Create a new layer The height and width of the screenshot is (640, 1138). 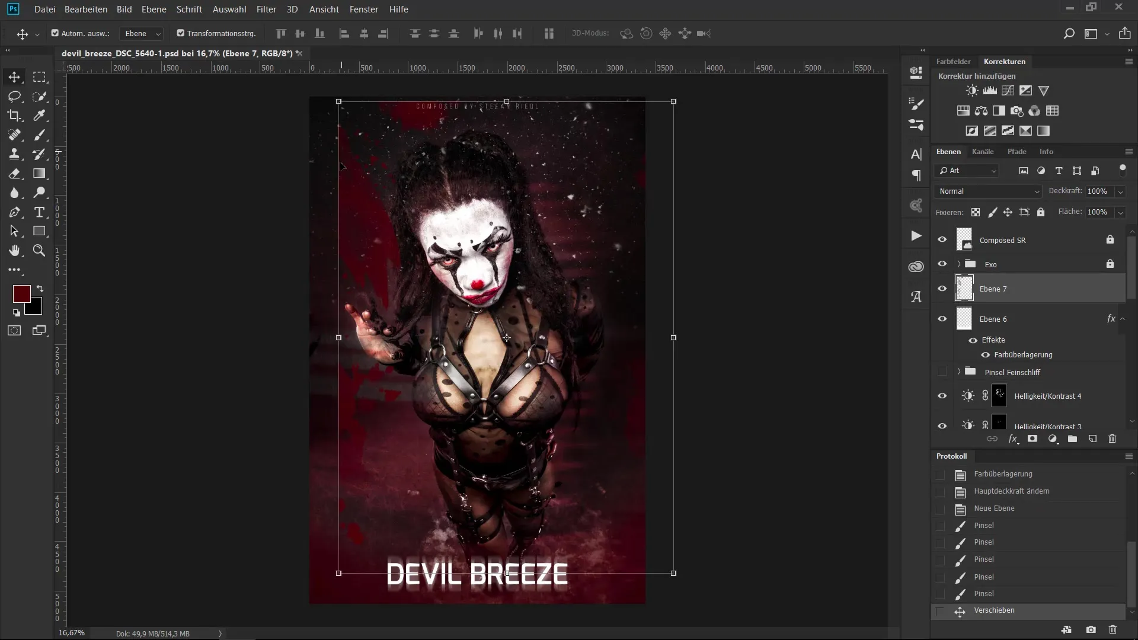(x=1092, y=439)
